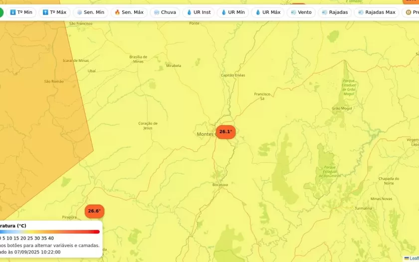Click the 26.6° station marker near Pirapora

pos(94,211)
